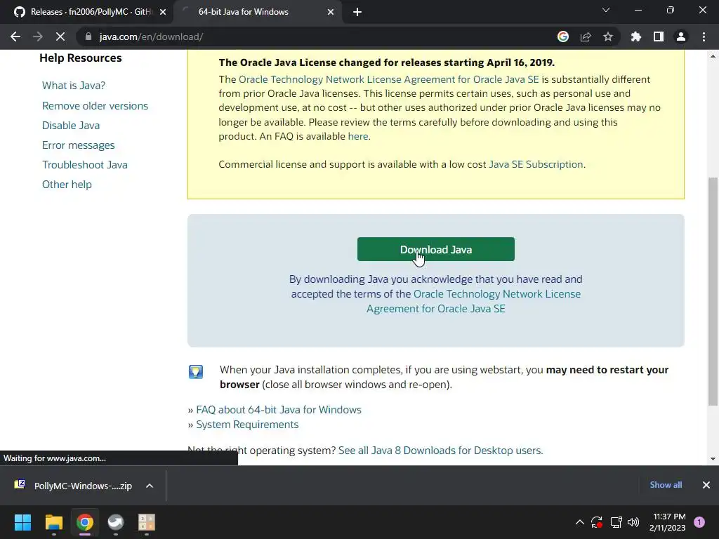Open the taskbar app next to Steam
This screenshot has height=539, width=719.
pyautogui.click(x=147, y=522)
